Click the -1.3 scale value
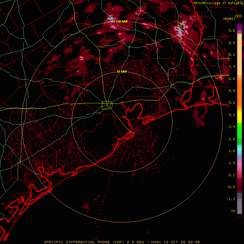The width and height of the screenshot is (244, 244). coord(231,199)
